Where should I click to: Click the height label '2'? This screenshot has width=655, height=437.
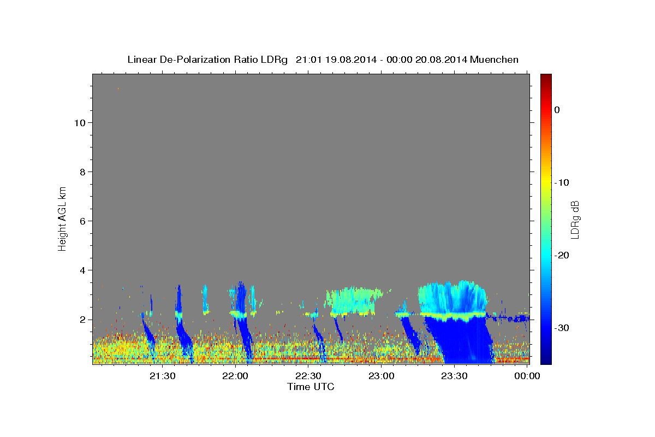[x=82, y=320]
